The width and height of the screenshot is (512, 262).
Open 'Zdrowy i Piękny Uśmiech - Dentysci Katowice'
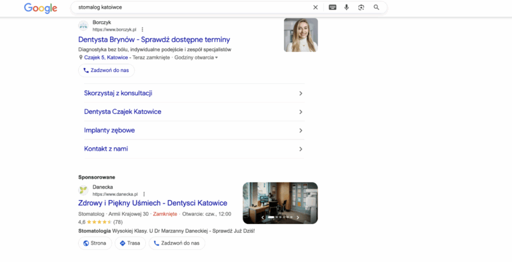[153, 203]
